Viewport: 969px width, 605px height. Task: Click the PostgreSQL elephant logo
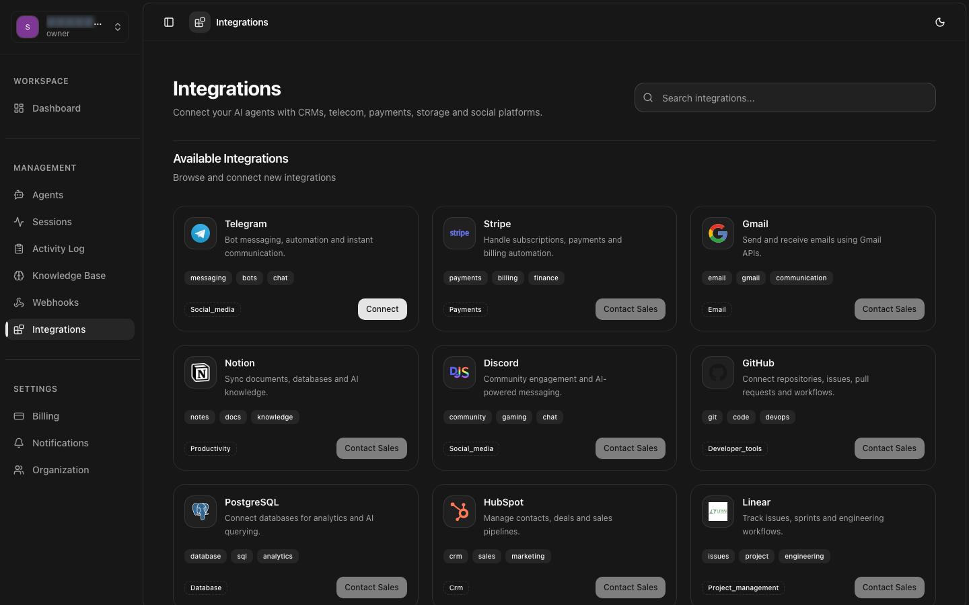[x=201, y=512]
